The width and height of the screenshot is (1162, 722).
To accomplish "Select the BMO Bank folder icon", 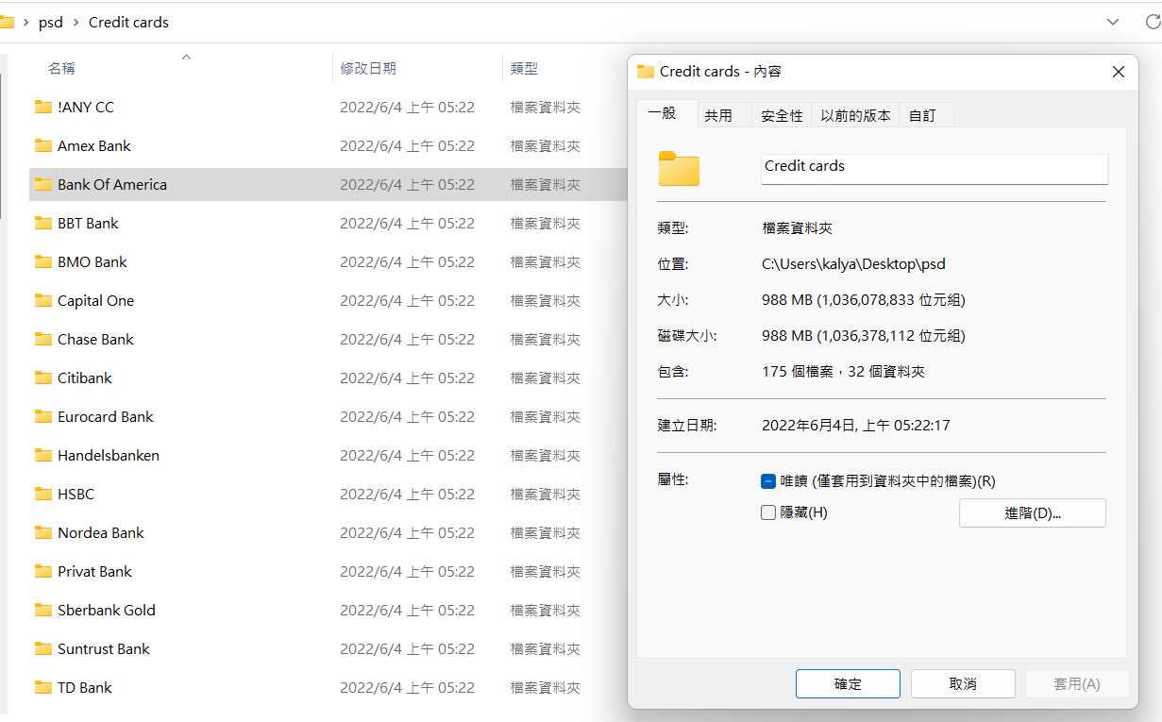I will point(42,261).
